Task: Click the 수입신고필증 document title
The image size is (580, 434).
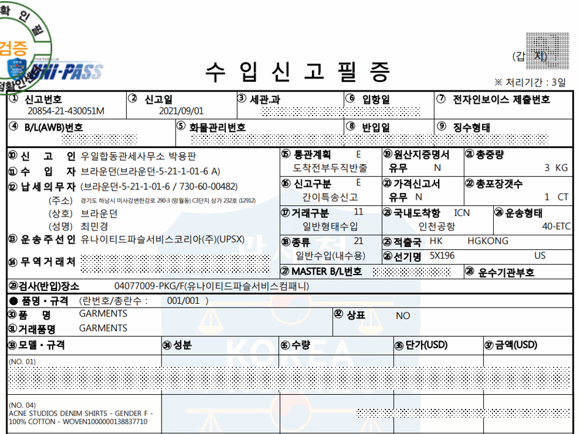Action: 297,72
